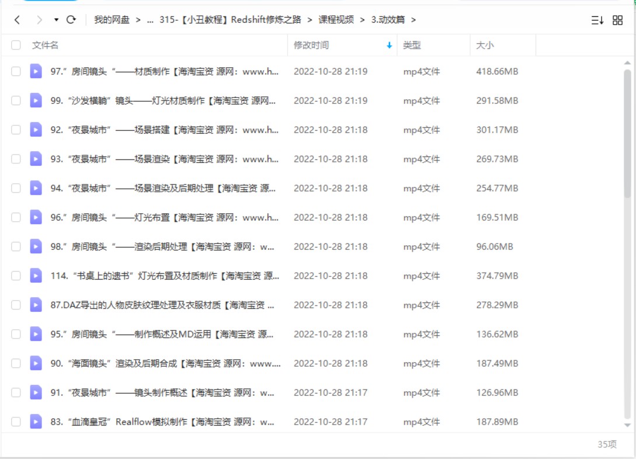Click the 418.66MB size cell
The image size is (636, 459).
[x=497, y=71]
